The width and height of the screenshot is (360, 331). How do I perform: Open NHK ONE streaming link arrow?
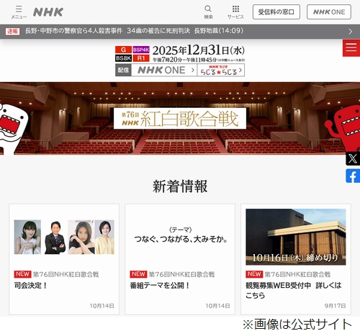click(164, 70)
